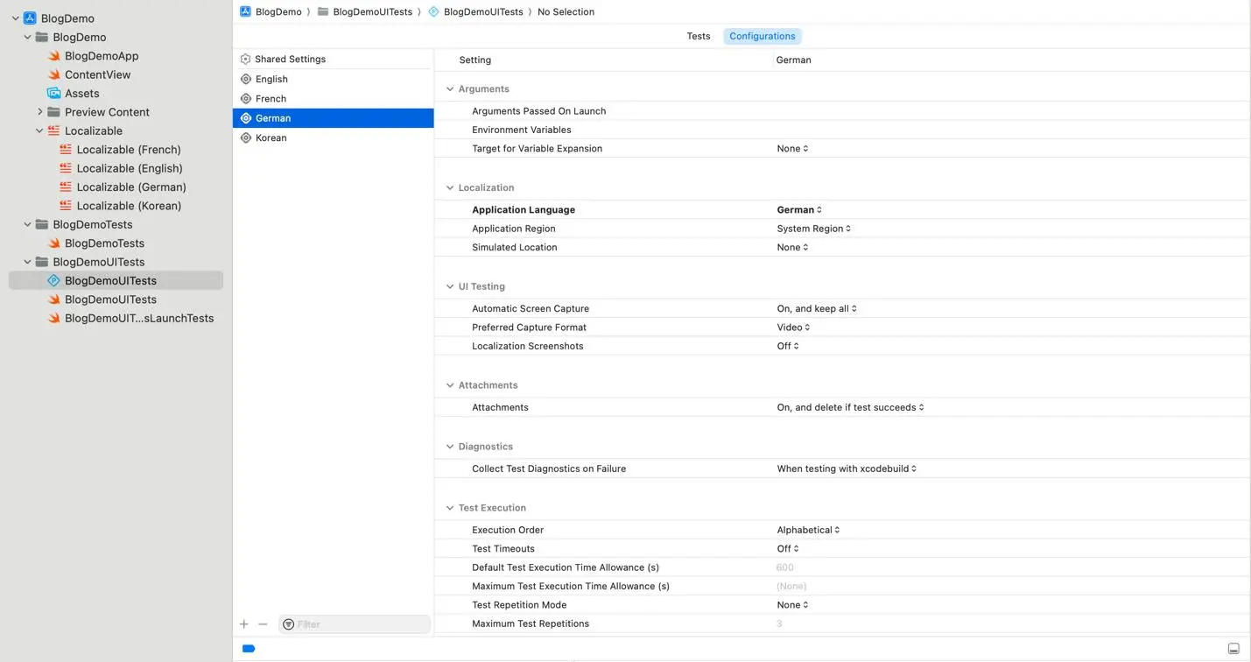Collapse the Arguments section
1251x662 pixels.
point(450,89)
